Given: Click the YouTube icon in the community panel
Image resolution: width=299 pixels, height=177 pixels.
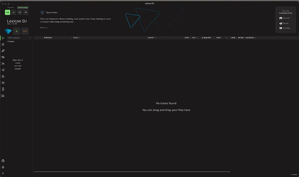Looking at the screenshot, I should (x=281, y=28).
